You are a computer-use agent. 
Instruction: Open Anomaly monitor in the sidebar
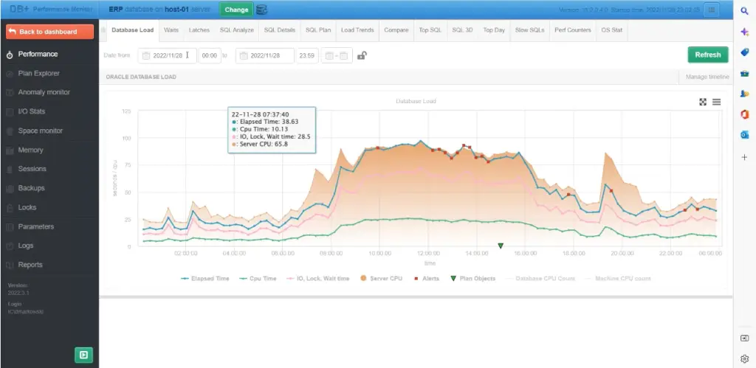(44, 92)
